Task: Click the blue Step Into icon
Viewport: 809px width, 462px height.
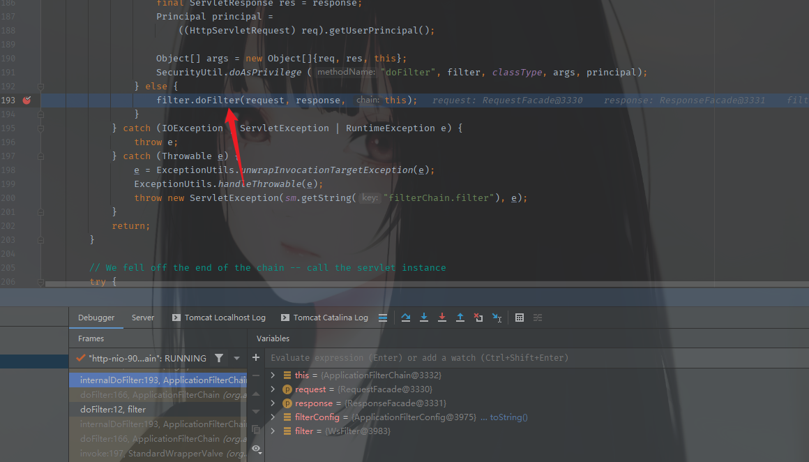Action: pos(423,318)
